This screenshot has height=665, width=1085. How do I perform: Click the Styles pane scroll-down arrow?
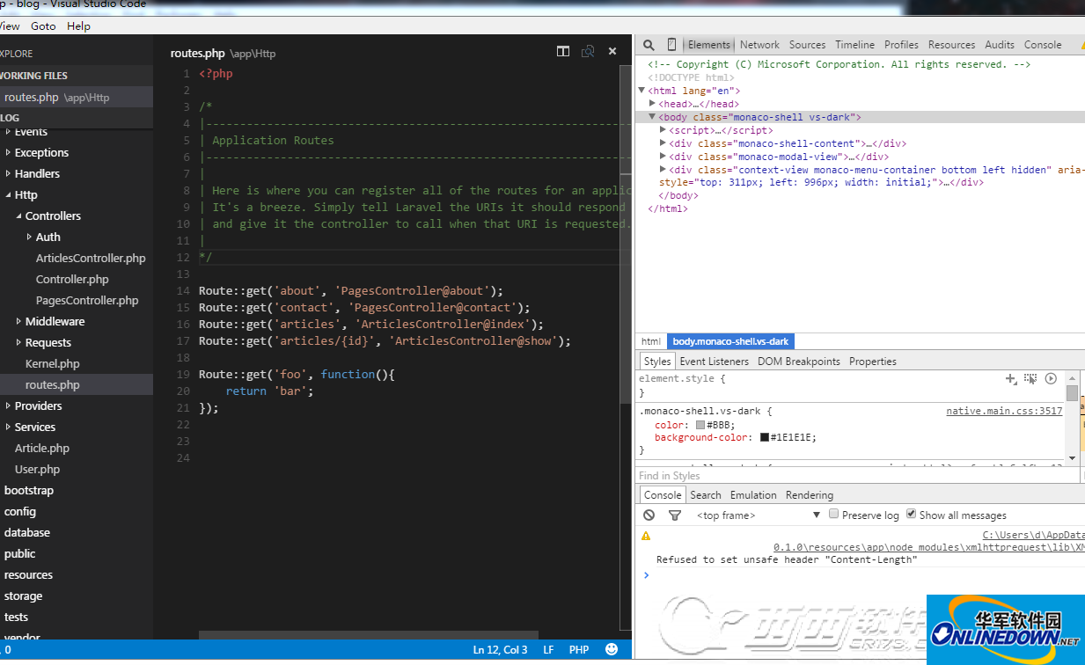pos(1072,457)
